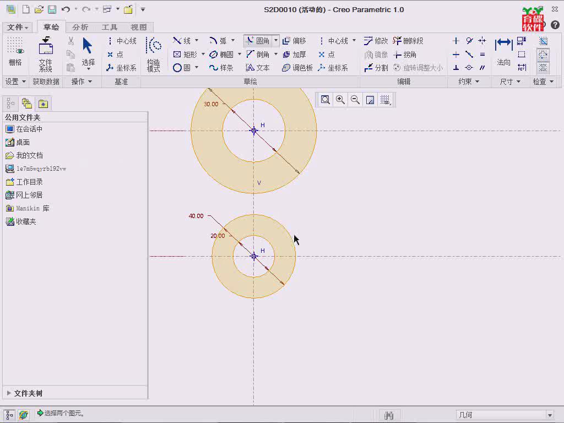Refit the sketch with the view toolbar

coord(325,100)
